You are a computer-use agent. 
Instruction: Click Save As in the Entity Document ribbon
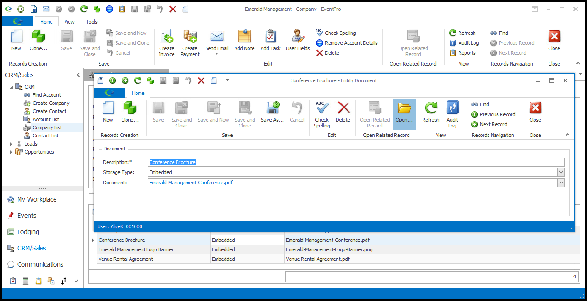(272, 112)
